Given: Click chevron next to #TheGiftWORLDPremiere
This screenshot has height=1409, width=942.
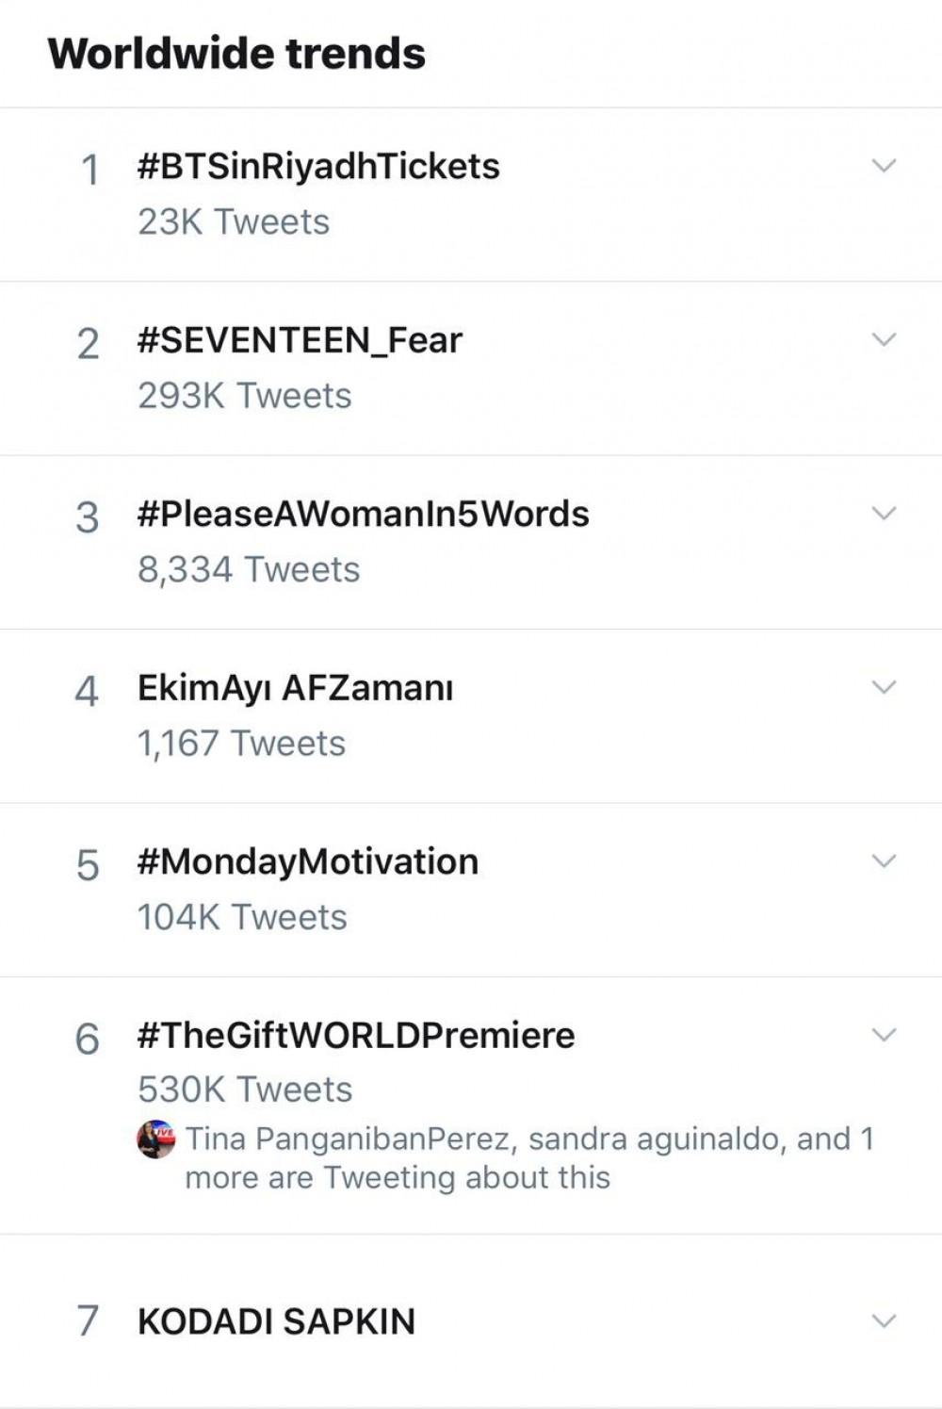Looking at the screenshot, I should pos(884,1035).
